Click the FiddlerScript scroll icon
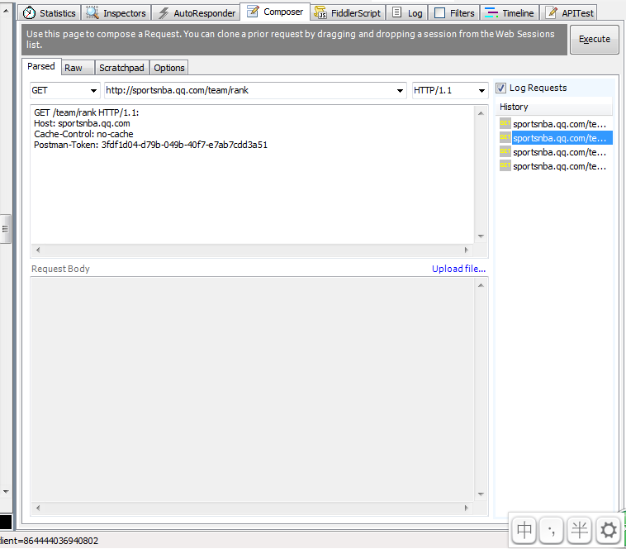 pyautogui.click(x=320, y=12)
